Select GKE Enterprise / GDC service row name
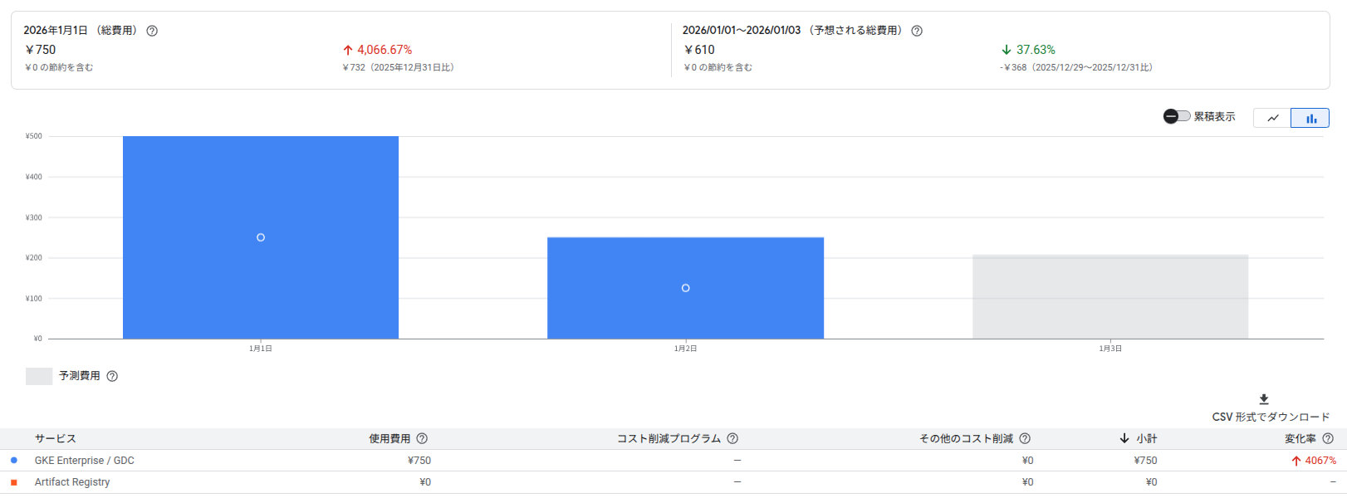 pyautogui.click(x=84, y=461)
